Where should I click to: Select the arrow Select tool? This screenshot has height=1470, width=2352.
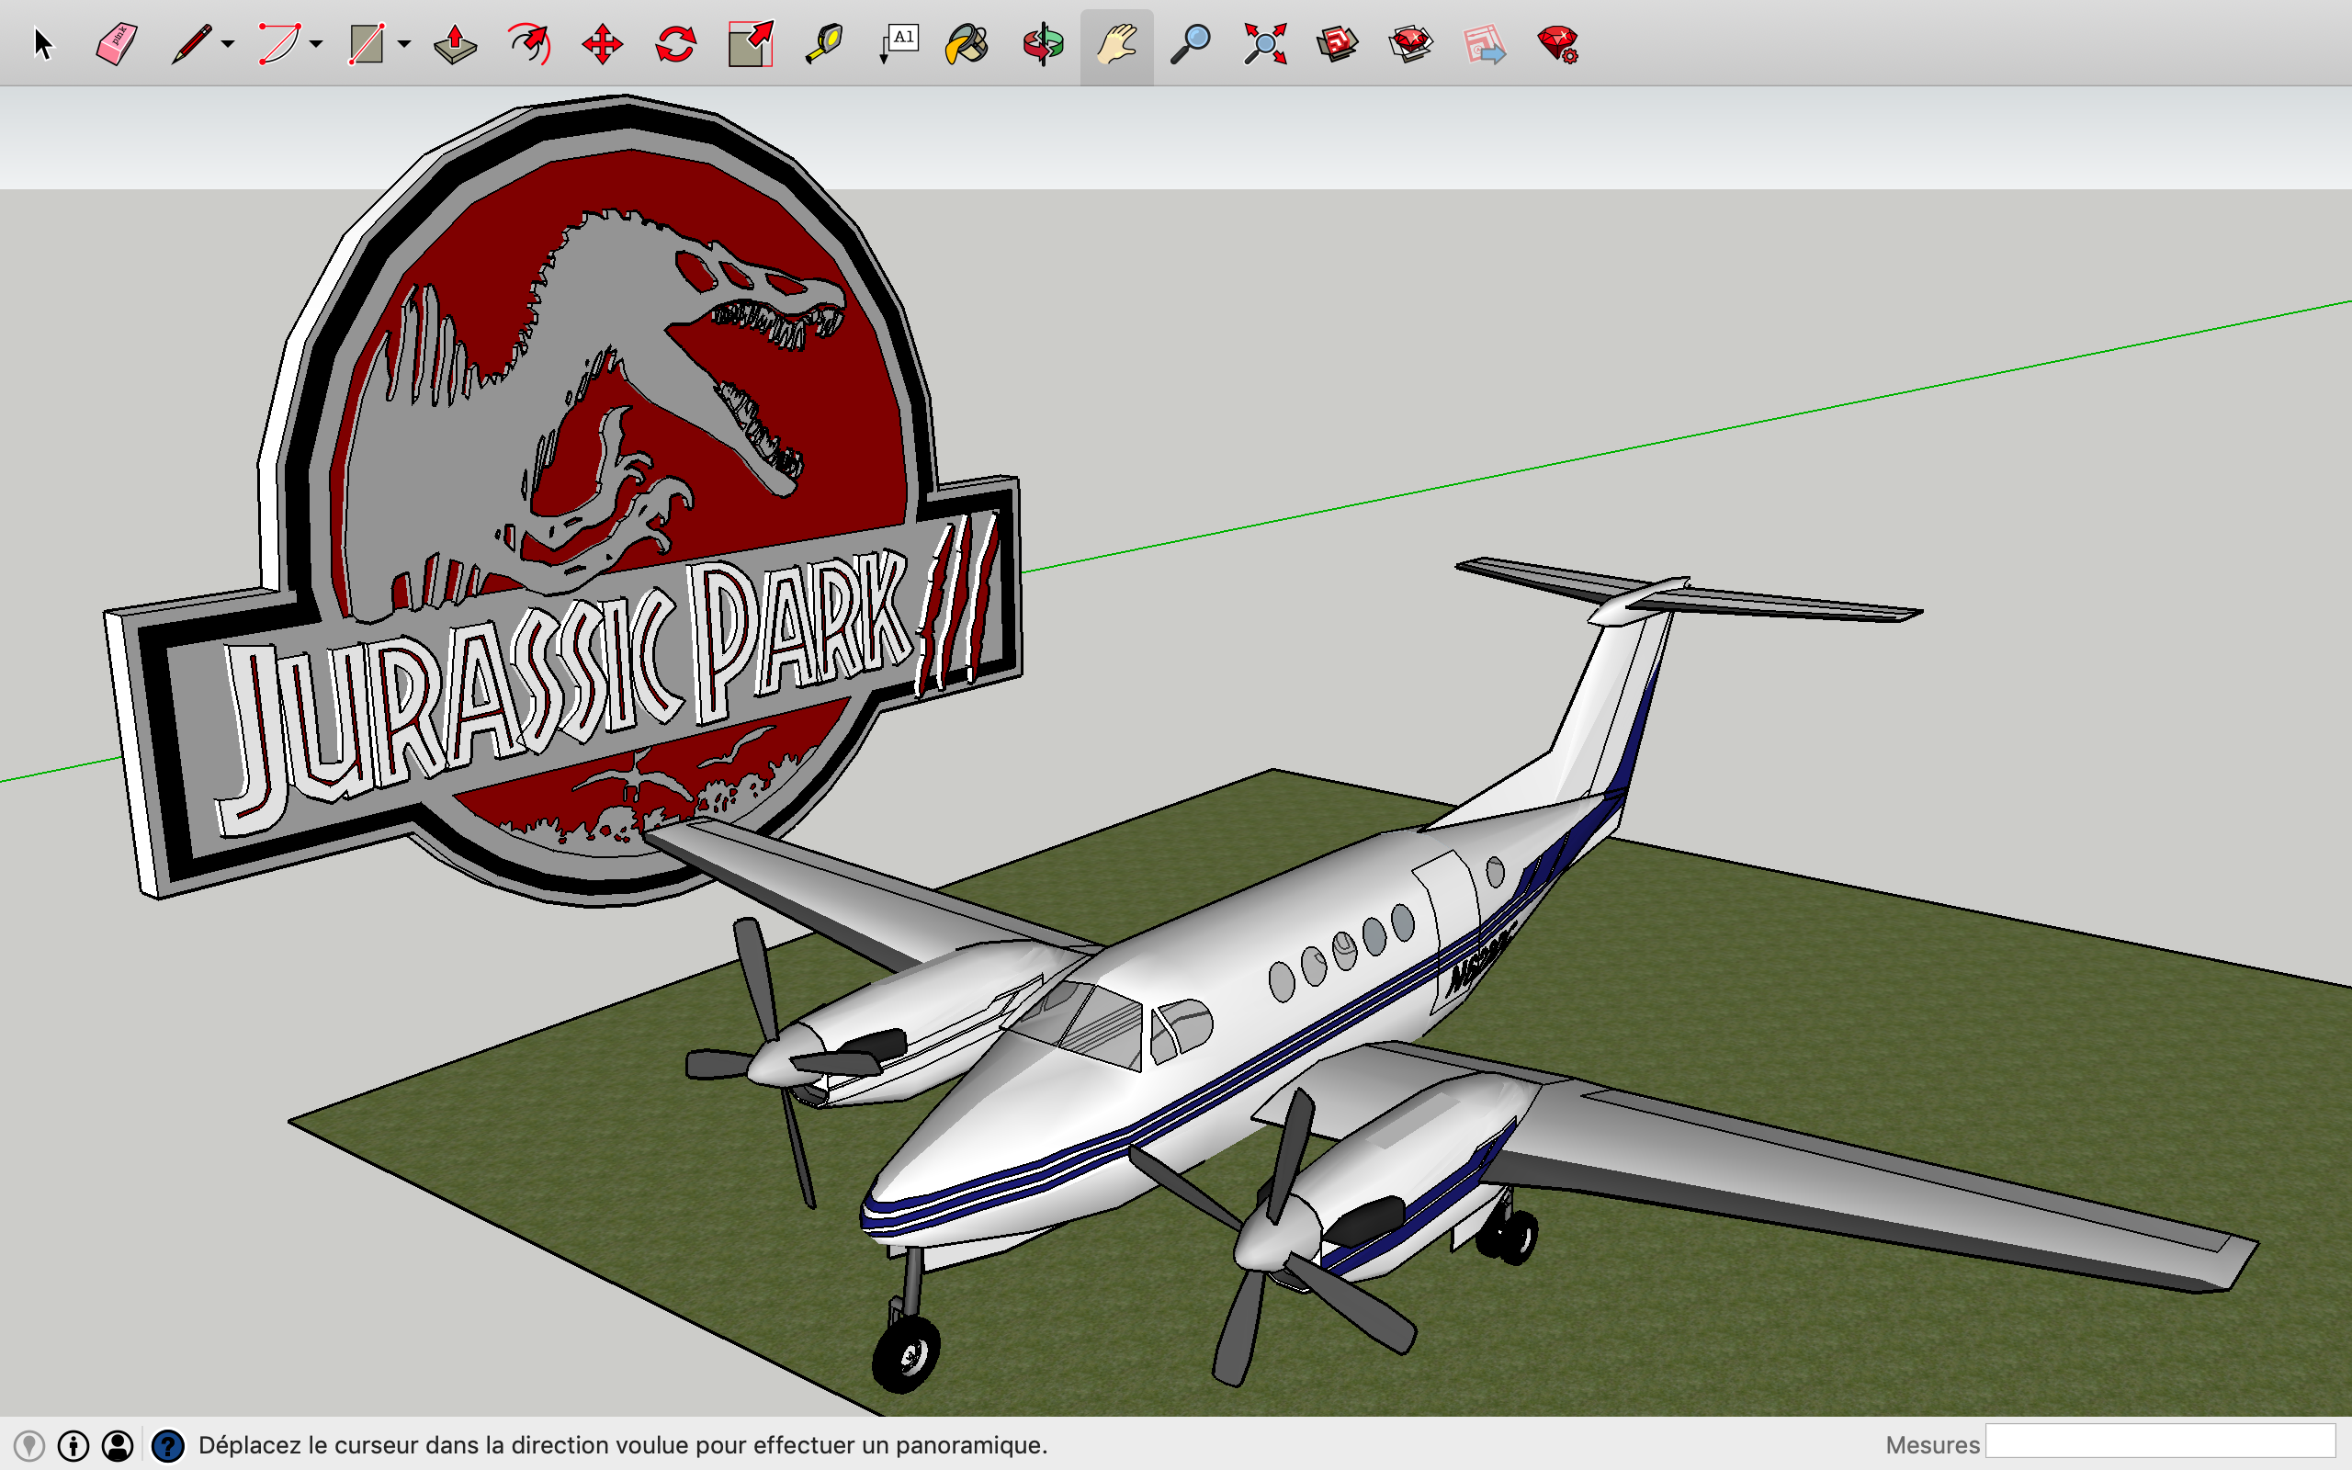click(43, 45)
